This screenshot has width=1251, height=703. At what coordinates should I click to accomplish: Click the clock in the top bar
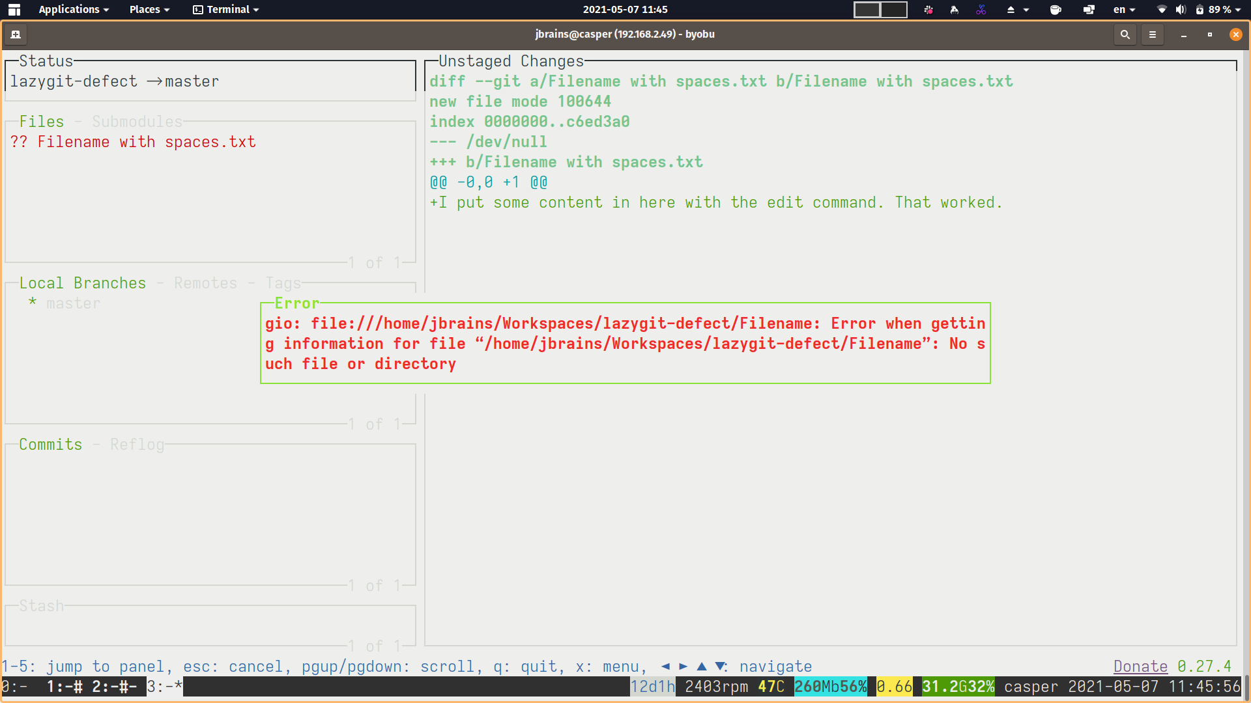point(624,9)
